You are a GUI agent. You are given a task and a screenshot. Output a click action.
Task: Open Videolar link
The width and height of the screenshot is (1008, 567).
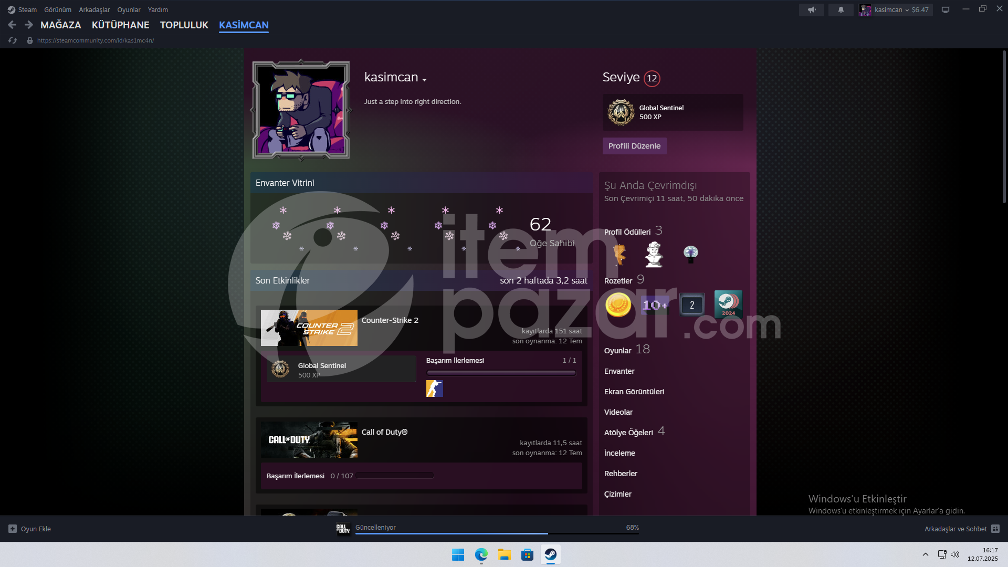[618, 412]
